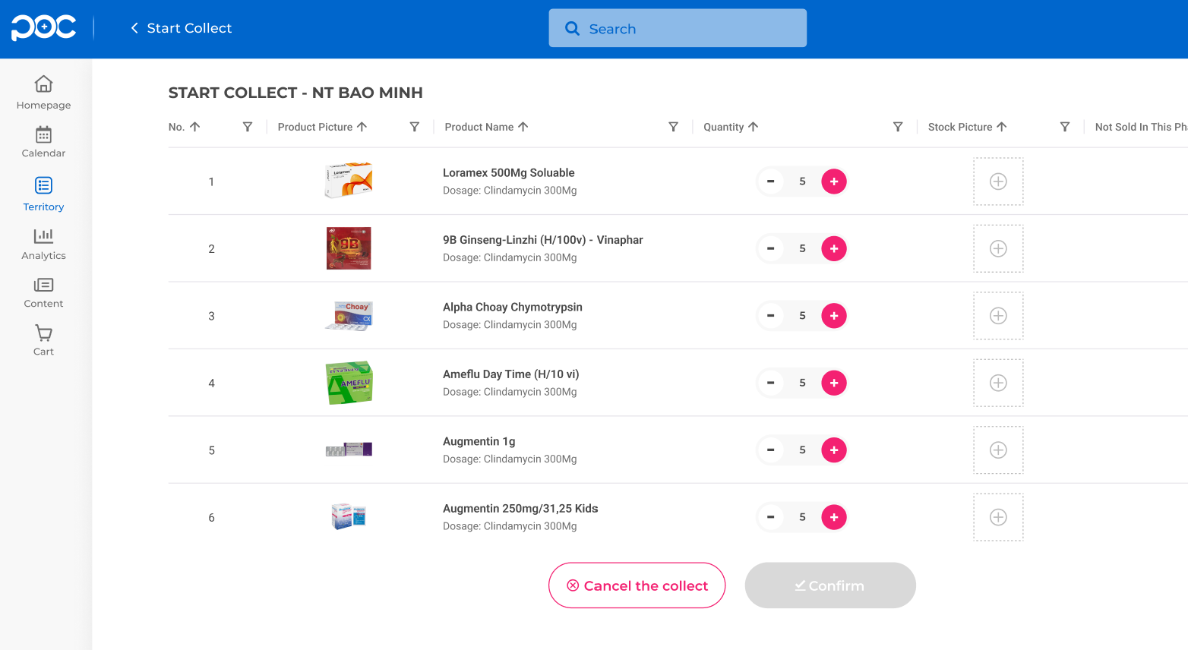Open the Ameflu product thumbnail
This screenshot has width=1188, height=650.
click(349, 383)
